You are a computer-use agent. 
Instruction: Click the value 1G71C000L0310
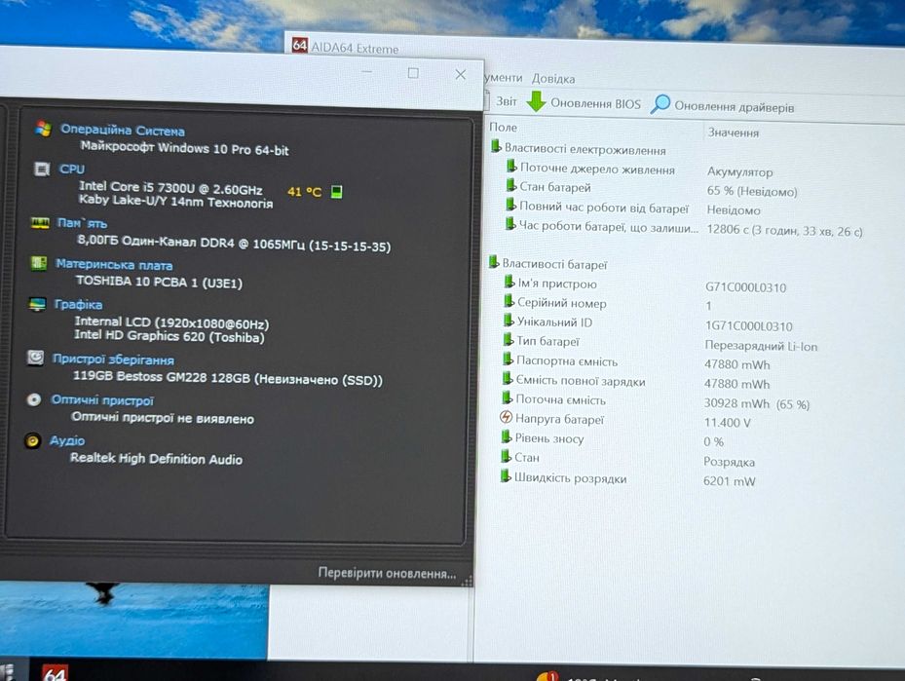748,326
